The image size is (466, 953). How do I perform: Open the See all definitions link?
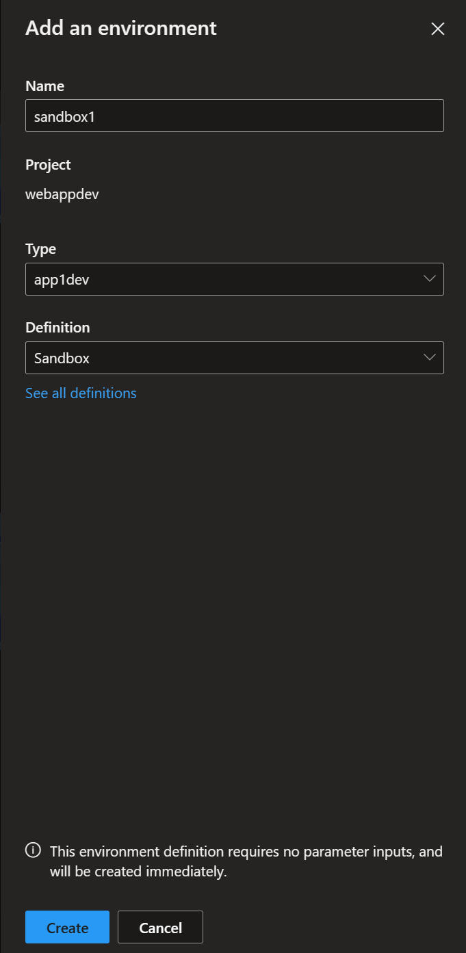[81, 393]
